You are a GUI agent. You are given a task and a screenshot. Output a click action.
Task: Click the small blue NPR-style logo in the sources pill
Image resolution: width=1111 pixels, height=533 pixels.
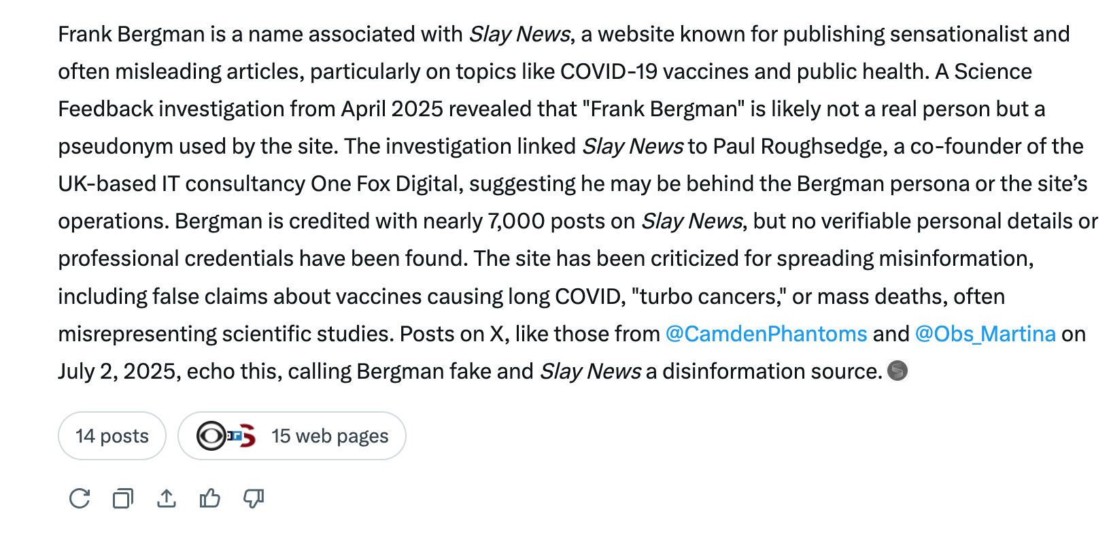[x=235, y=436]
